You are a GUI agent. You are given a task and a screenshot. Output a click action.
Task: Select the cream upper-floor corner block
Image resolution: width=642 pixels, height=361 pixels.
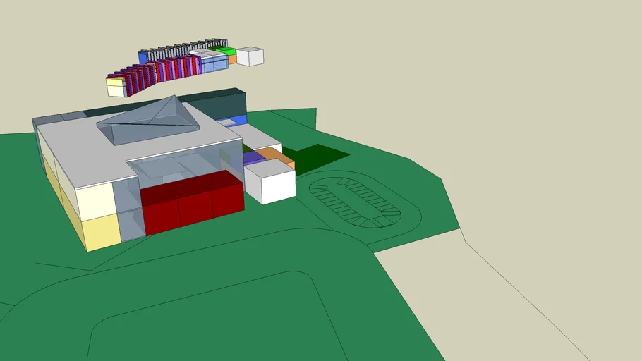point(95,202)
